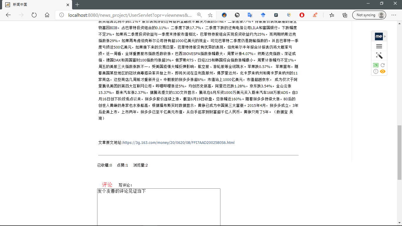Go back to the previous page
Screen dimensions: 402x226
pos(8,15)
